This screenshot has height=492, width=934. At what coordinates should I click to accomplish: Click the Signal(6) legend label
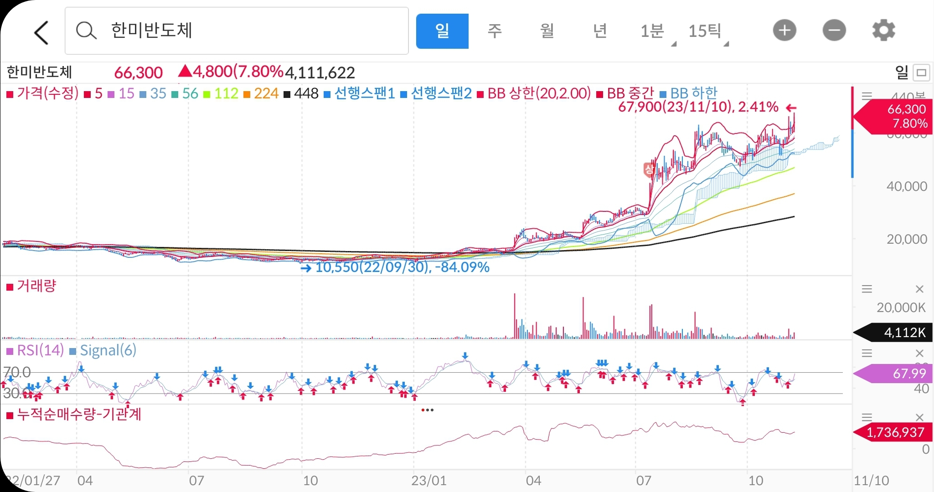[103, 350]
